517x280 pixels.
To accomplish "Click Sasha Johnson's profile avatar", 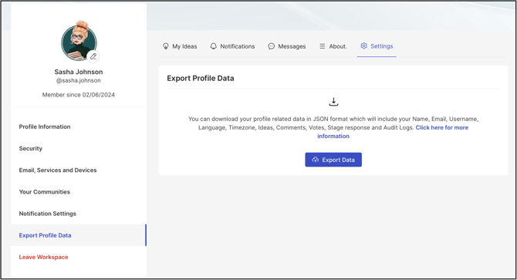I will (79, 42).
